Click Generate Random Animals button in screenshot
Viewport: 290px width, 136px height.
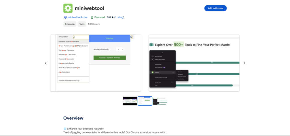110,58
